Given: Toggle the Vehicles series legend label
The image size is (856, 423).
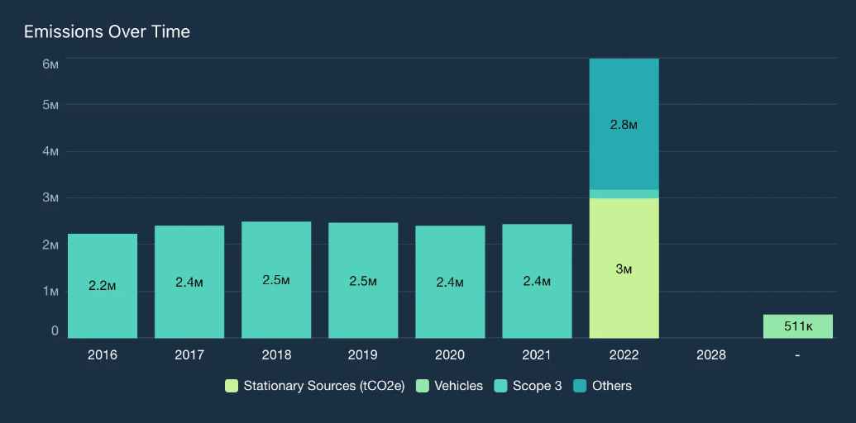Looking at the screenshot, I should pyautogui.click(x=458, y=386).
